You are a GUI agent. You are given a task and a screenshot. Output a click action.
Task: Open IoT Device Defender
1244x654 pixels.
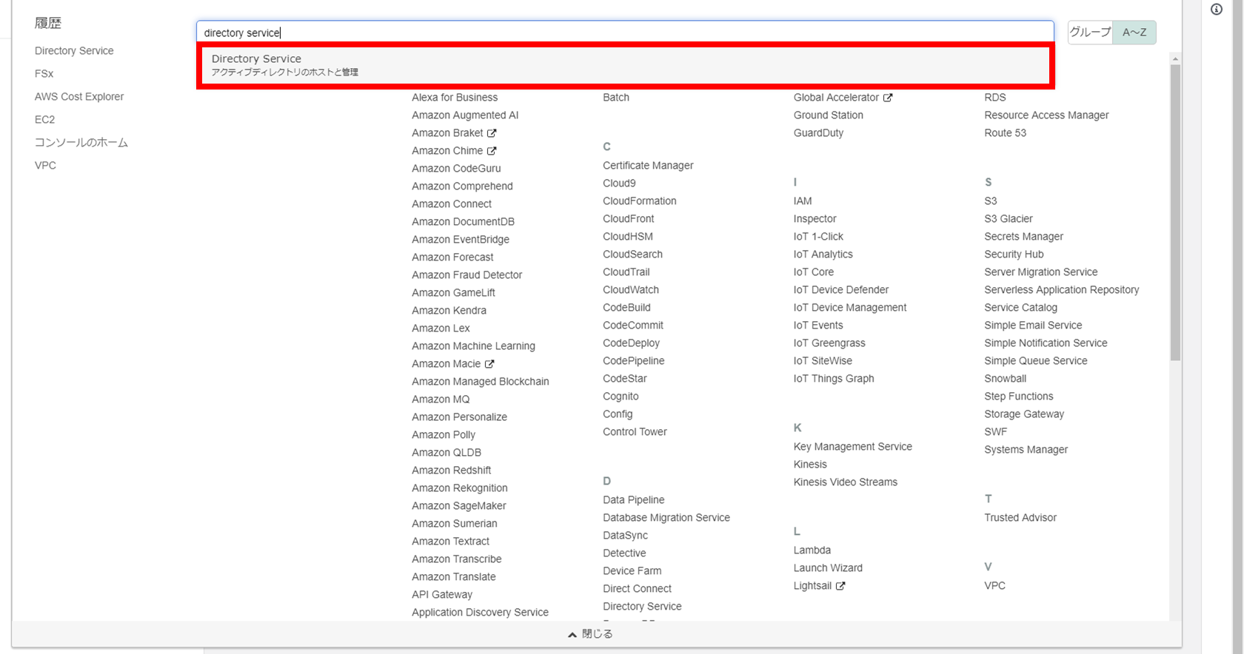point(841,290)
